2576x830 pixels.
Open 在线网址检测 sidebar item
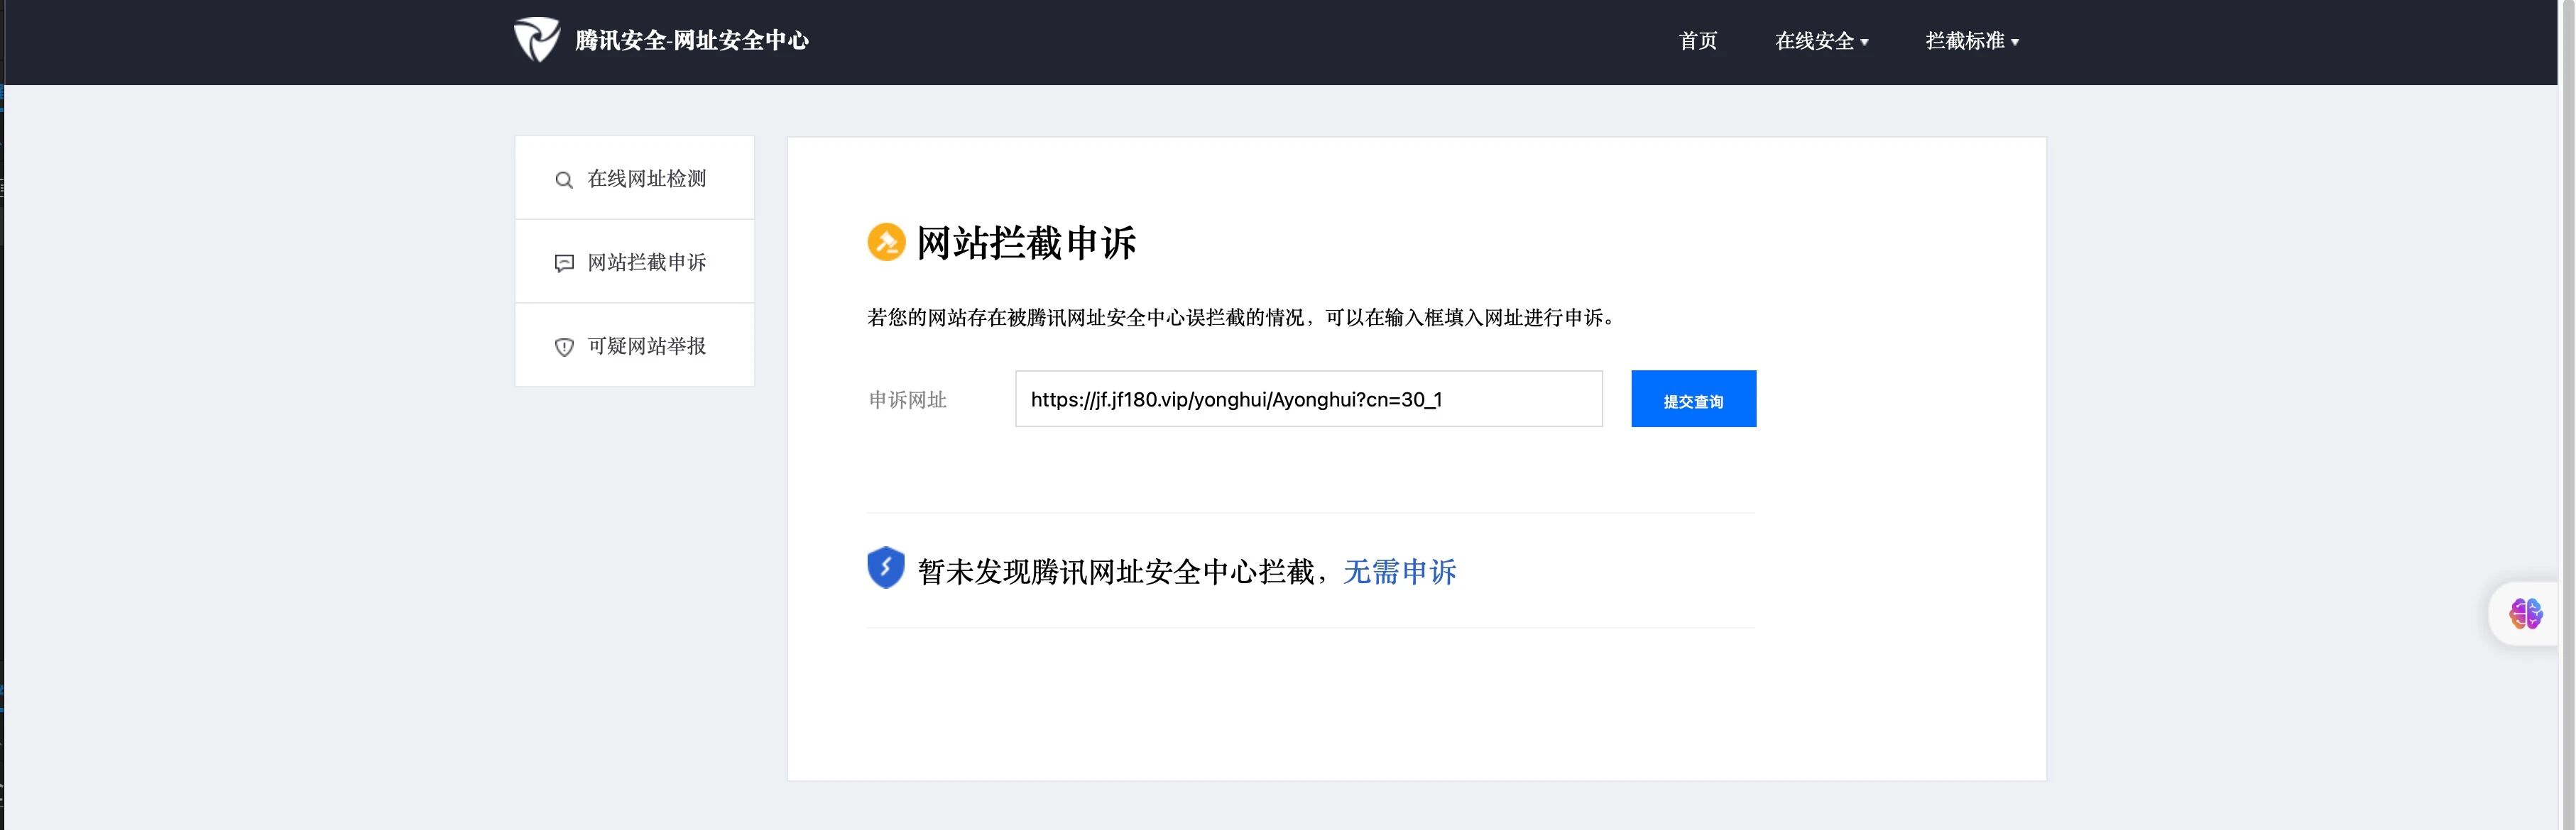click(x=646, y=179)
